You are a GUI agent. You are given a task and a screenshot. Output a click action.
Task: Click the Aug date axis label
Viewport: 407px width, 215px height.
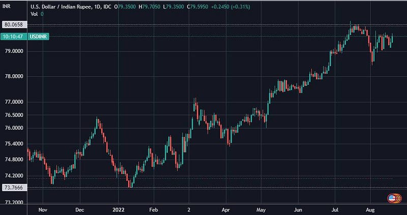[370, 209]
